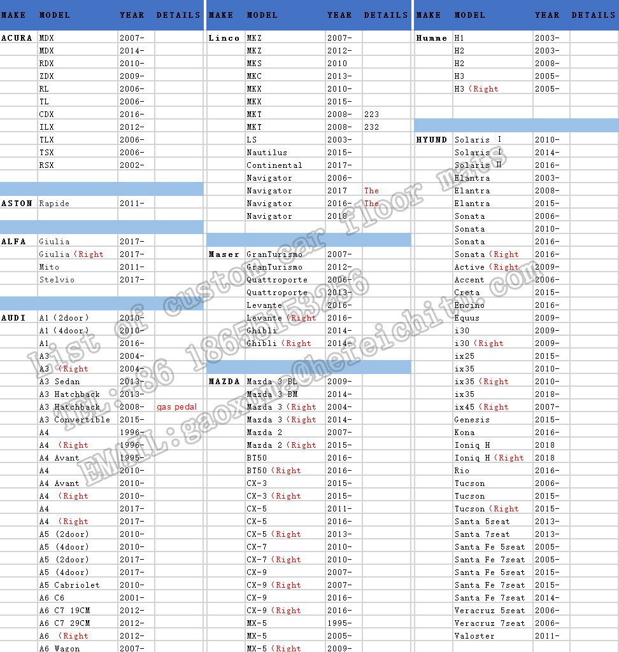Click the 'Ioniq H (Right' model cell
Screen dimensions: 619x652
click(493, 458)
